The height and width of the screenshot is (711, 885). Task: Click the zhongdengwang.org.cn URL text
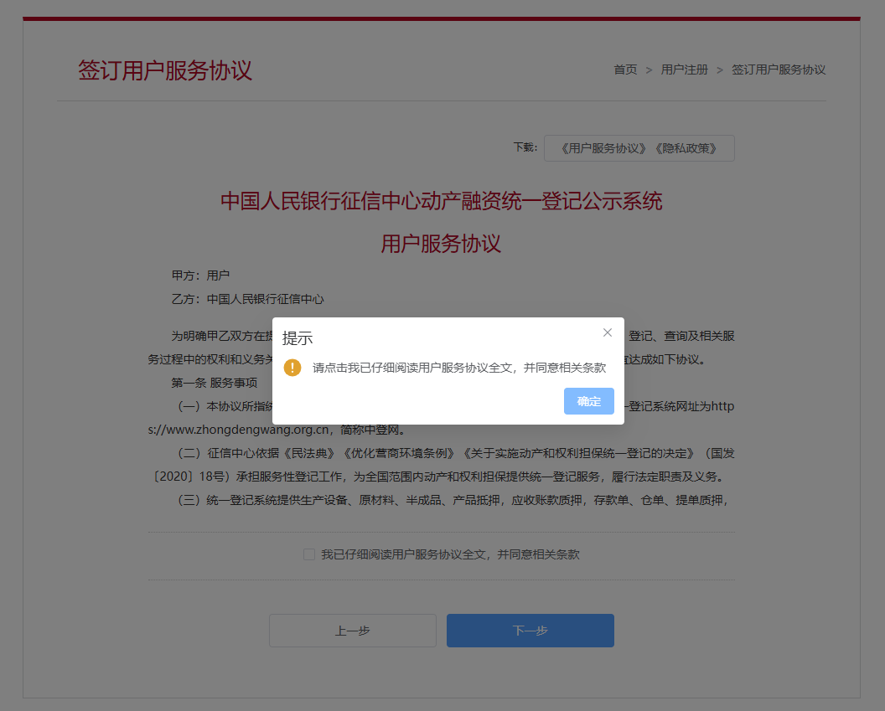click(239, 430)
